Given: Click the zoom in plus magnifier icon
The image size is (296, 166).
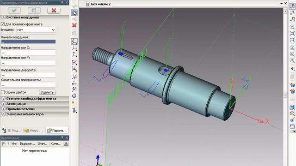Looking at the screenshot, I should coord(292,27).
